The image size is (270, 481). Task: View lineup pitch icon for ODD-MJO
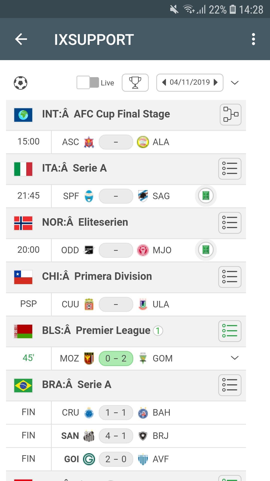[205, 250]
